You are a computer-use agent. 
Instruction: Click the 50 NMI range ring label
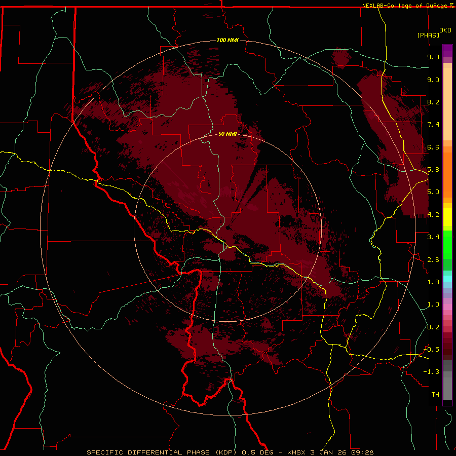point(227,134)
